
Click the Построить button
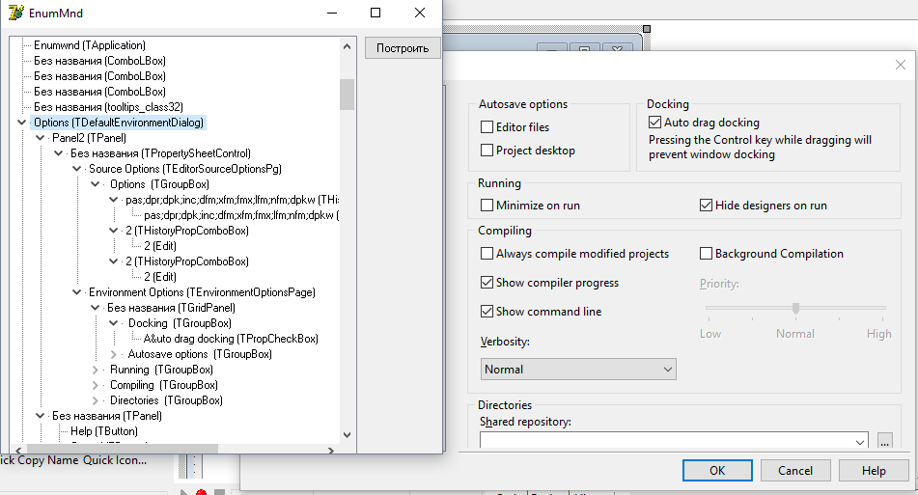[403, 48]
